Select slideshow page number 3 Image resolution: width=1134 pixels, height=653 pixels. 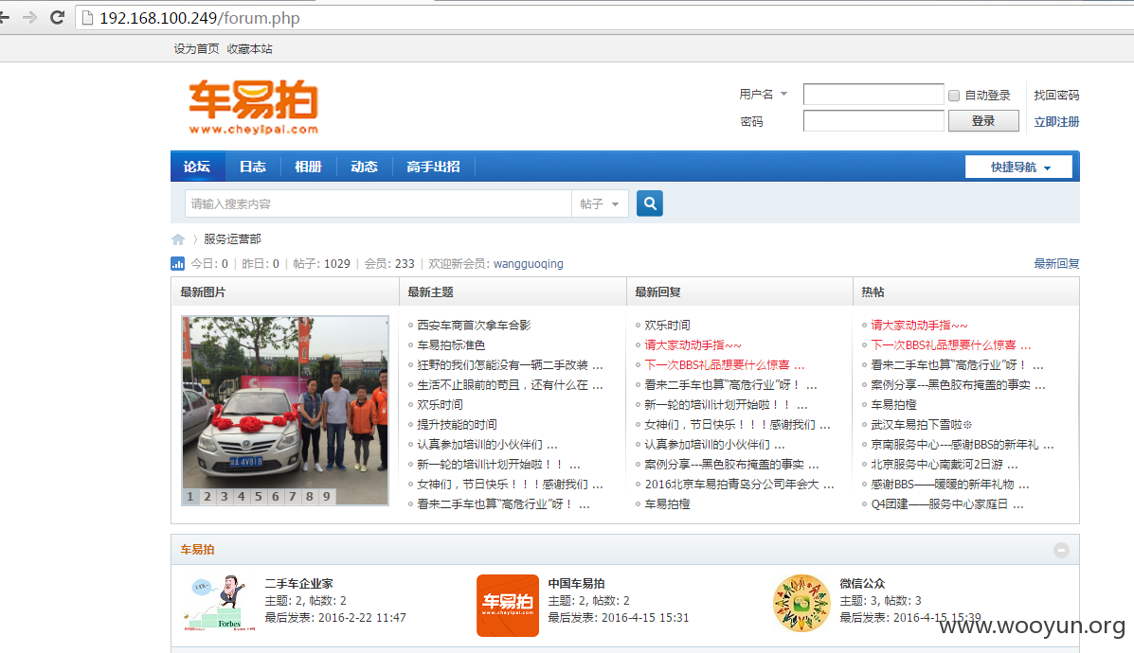click(x=225, y=496)
